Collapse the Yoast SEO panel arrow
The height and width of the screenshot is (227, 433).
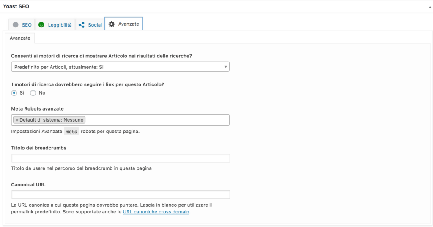pos(430,7)
